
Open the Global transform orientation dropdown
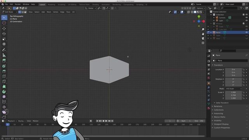[91, 8]
